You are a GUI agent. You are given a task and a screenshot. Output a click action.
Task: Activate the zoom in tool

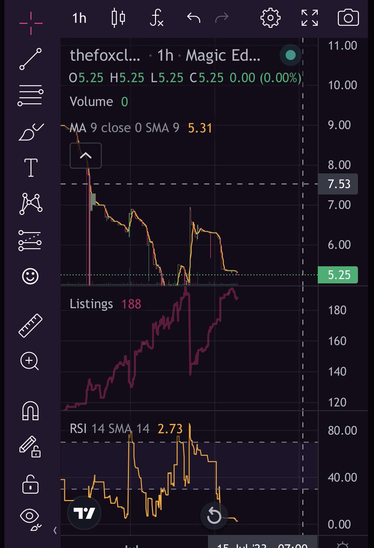30,361
